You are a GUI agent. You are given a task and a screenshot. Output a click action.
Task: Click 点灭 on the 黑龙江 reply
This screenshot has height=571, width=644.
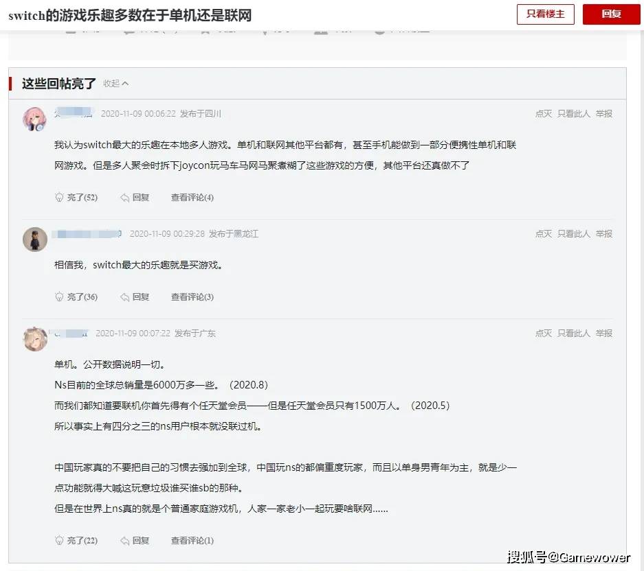pos(544,234)
